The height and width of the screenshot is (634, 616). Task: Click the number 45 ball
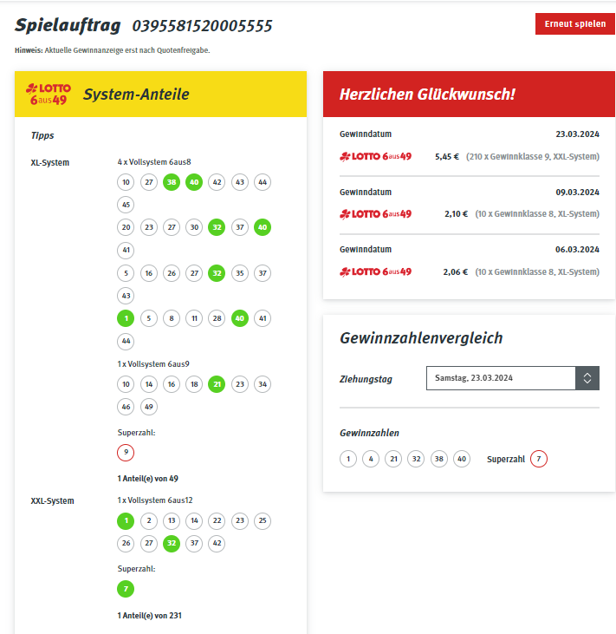(126, 205)
